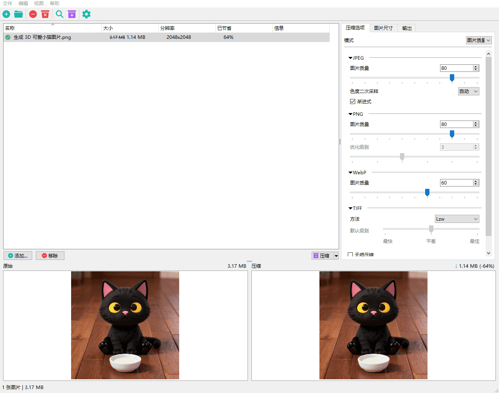Click the green add-files plus icon
The height and width of the screenshot is (393, 499).
6,15
